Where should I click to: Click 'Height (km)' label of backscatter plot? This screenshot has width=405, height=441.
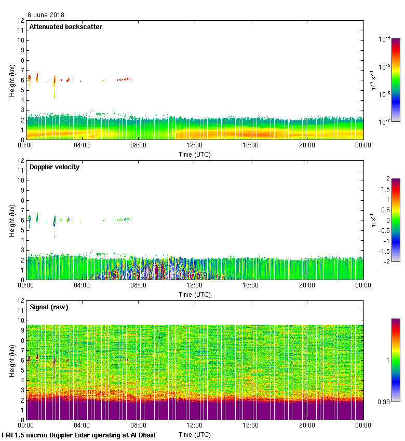[x=12, y=80]
